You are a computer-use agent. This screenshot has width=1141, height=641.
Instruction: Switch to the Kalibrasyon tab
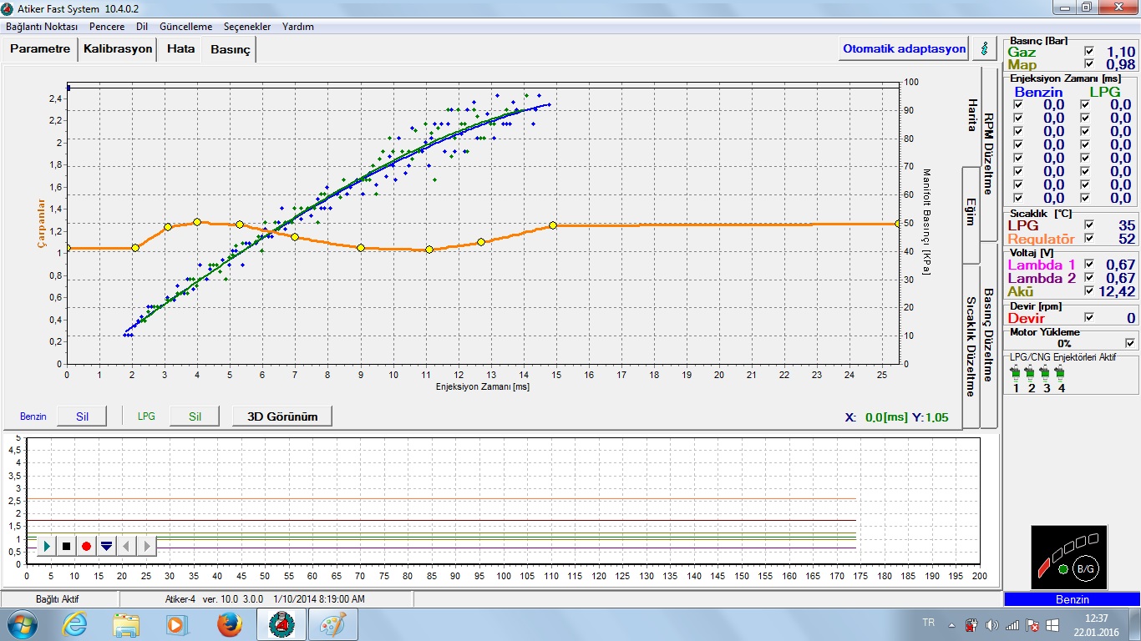[118, 48]
